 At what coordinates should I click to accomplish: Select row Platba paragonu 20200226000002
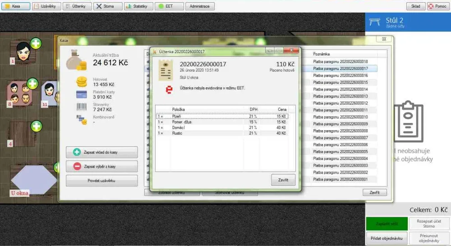point(340,172)
